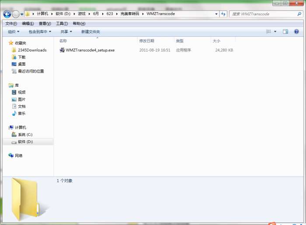This screenshot has height=225, width=306.
Task: Expand the chevron after 623 breadcrumb
Action: [117, 14]
